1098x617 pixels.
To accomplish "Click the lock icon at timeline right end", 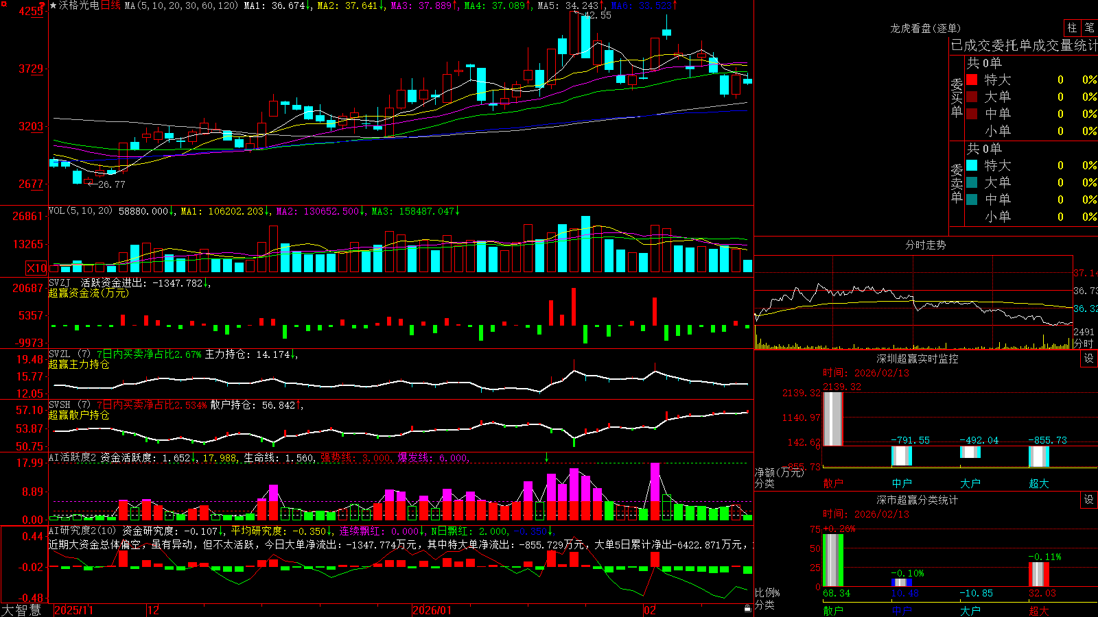I will click(747, 609).
